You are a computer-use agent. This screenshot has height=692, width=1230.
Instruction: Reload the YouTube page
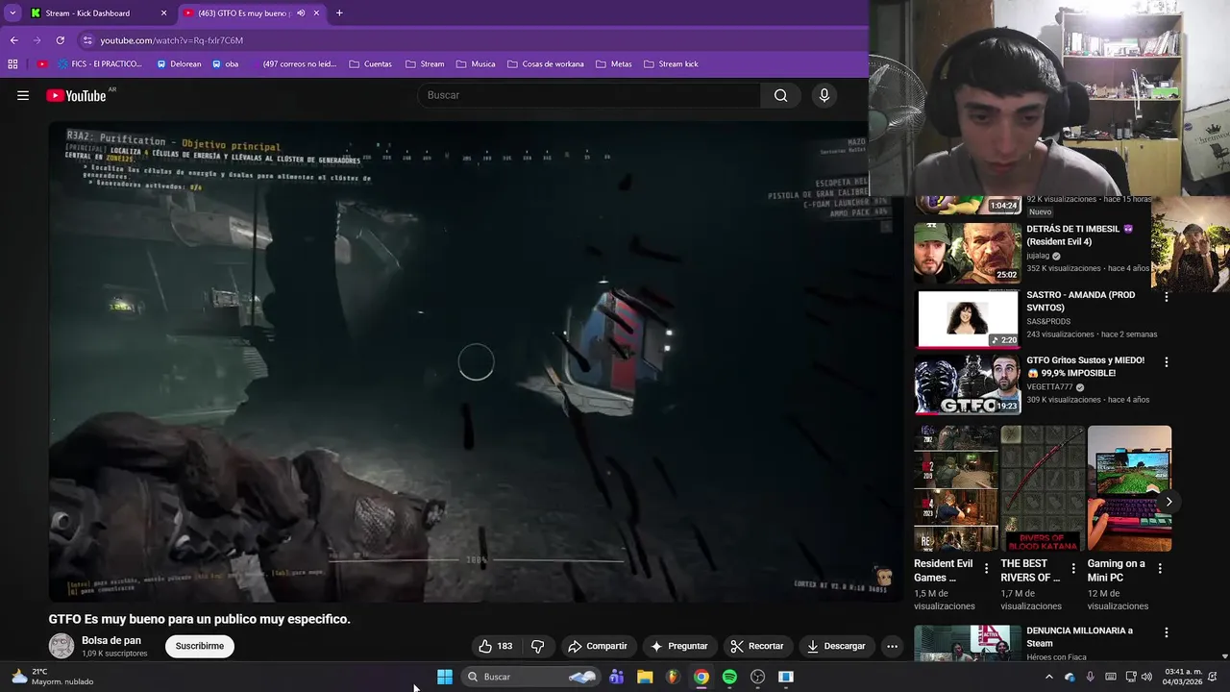(60, 40)
